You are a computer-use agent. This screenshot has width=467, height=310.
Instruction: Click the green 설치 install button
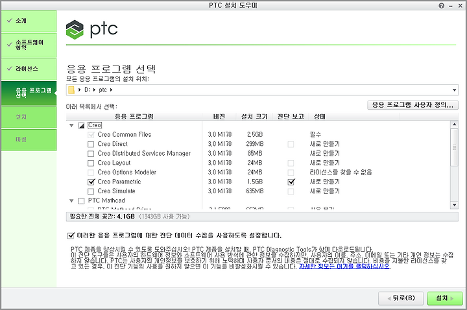coord(445,298)
